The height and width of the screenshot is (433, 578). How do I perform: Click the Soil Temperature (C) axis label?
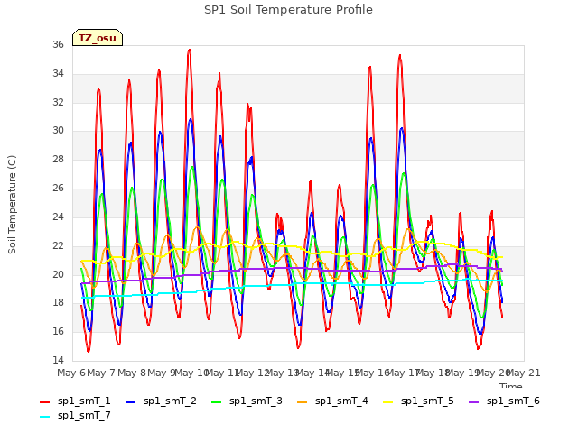12,205
